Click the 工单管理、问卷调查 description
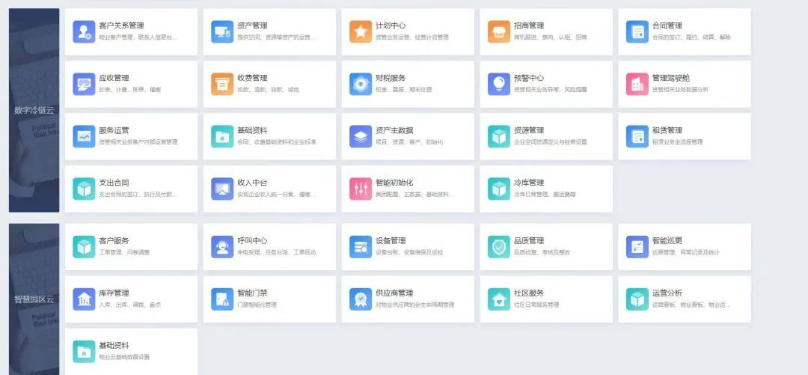This screenshot has height=375, width=808. click(x=124, y=252)
